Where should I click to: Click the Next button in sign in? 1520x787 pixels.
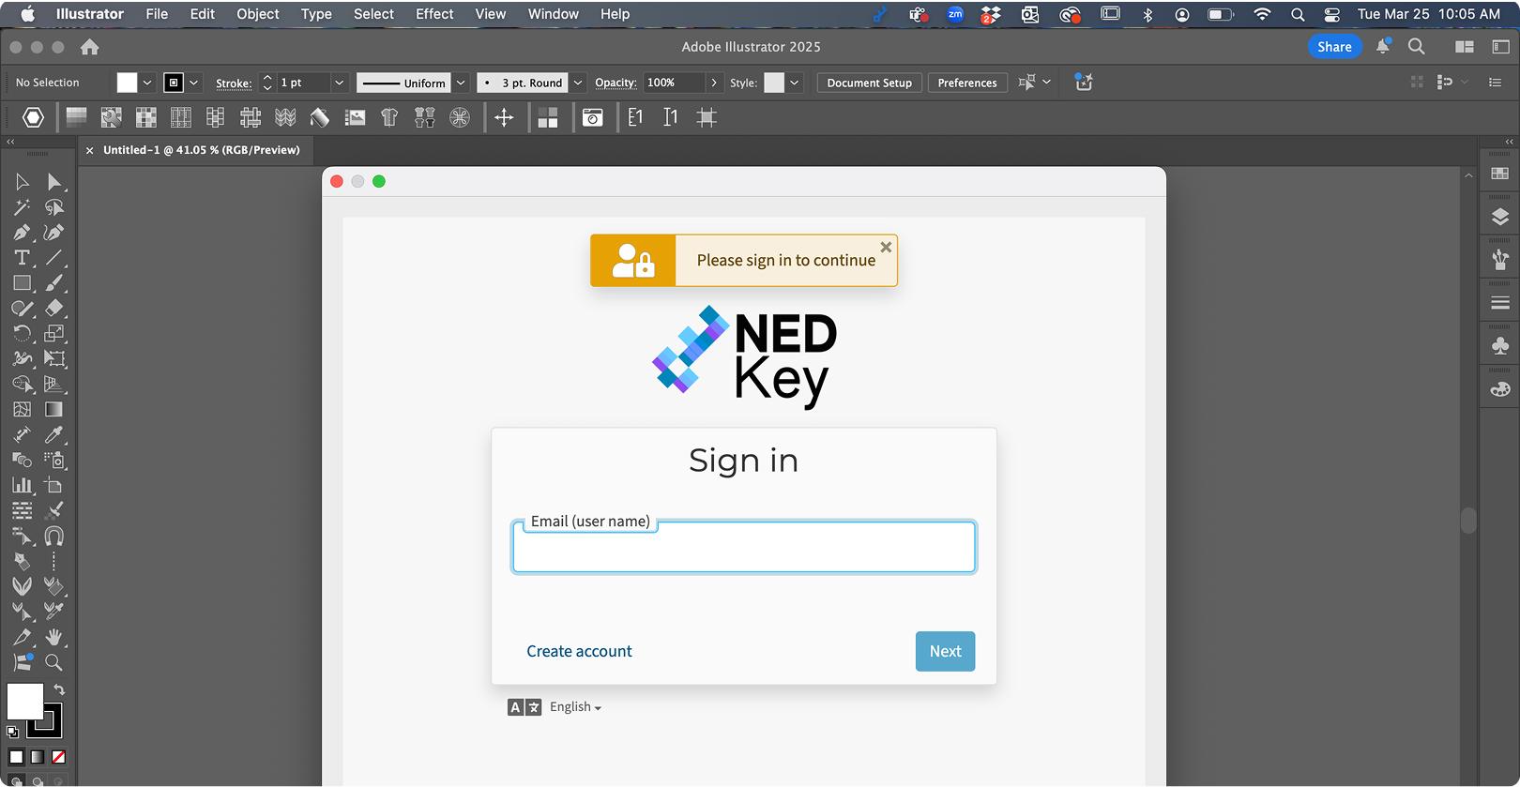click(x=945, y=651)
